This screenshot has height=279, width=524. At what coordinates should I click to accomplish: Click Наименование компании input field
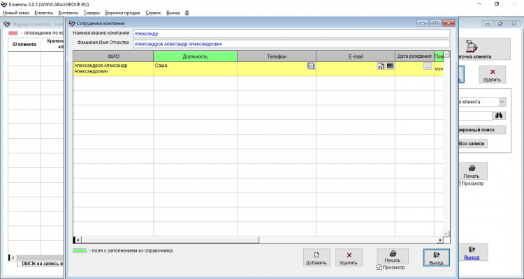(x=291, y=33)
